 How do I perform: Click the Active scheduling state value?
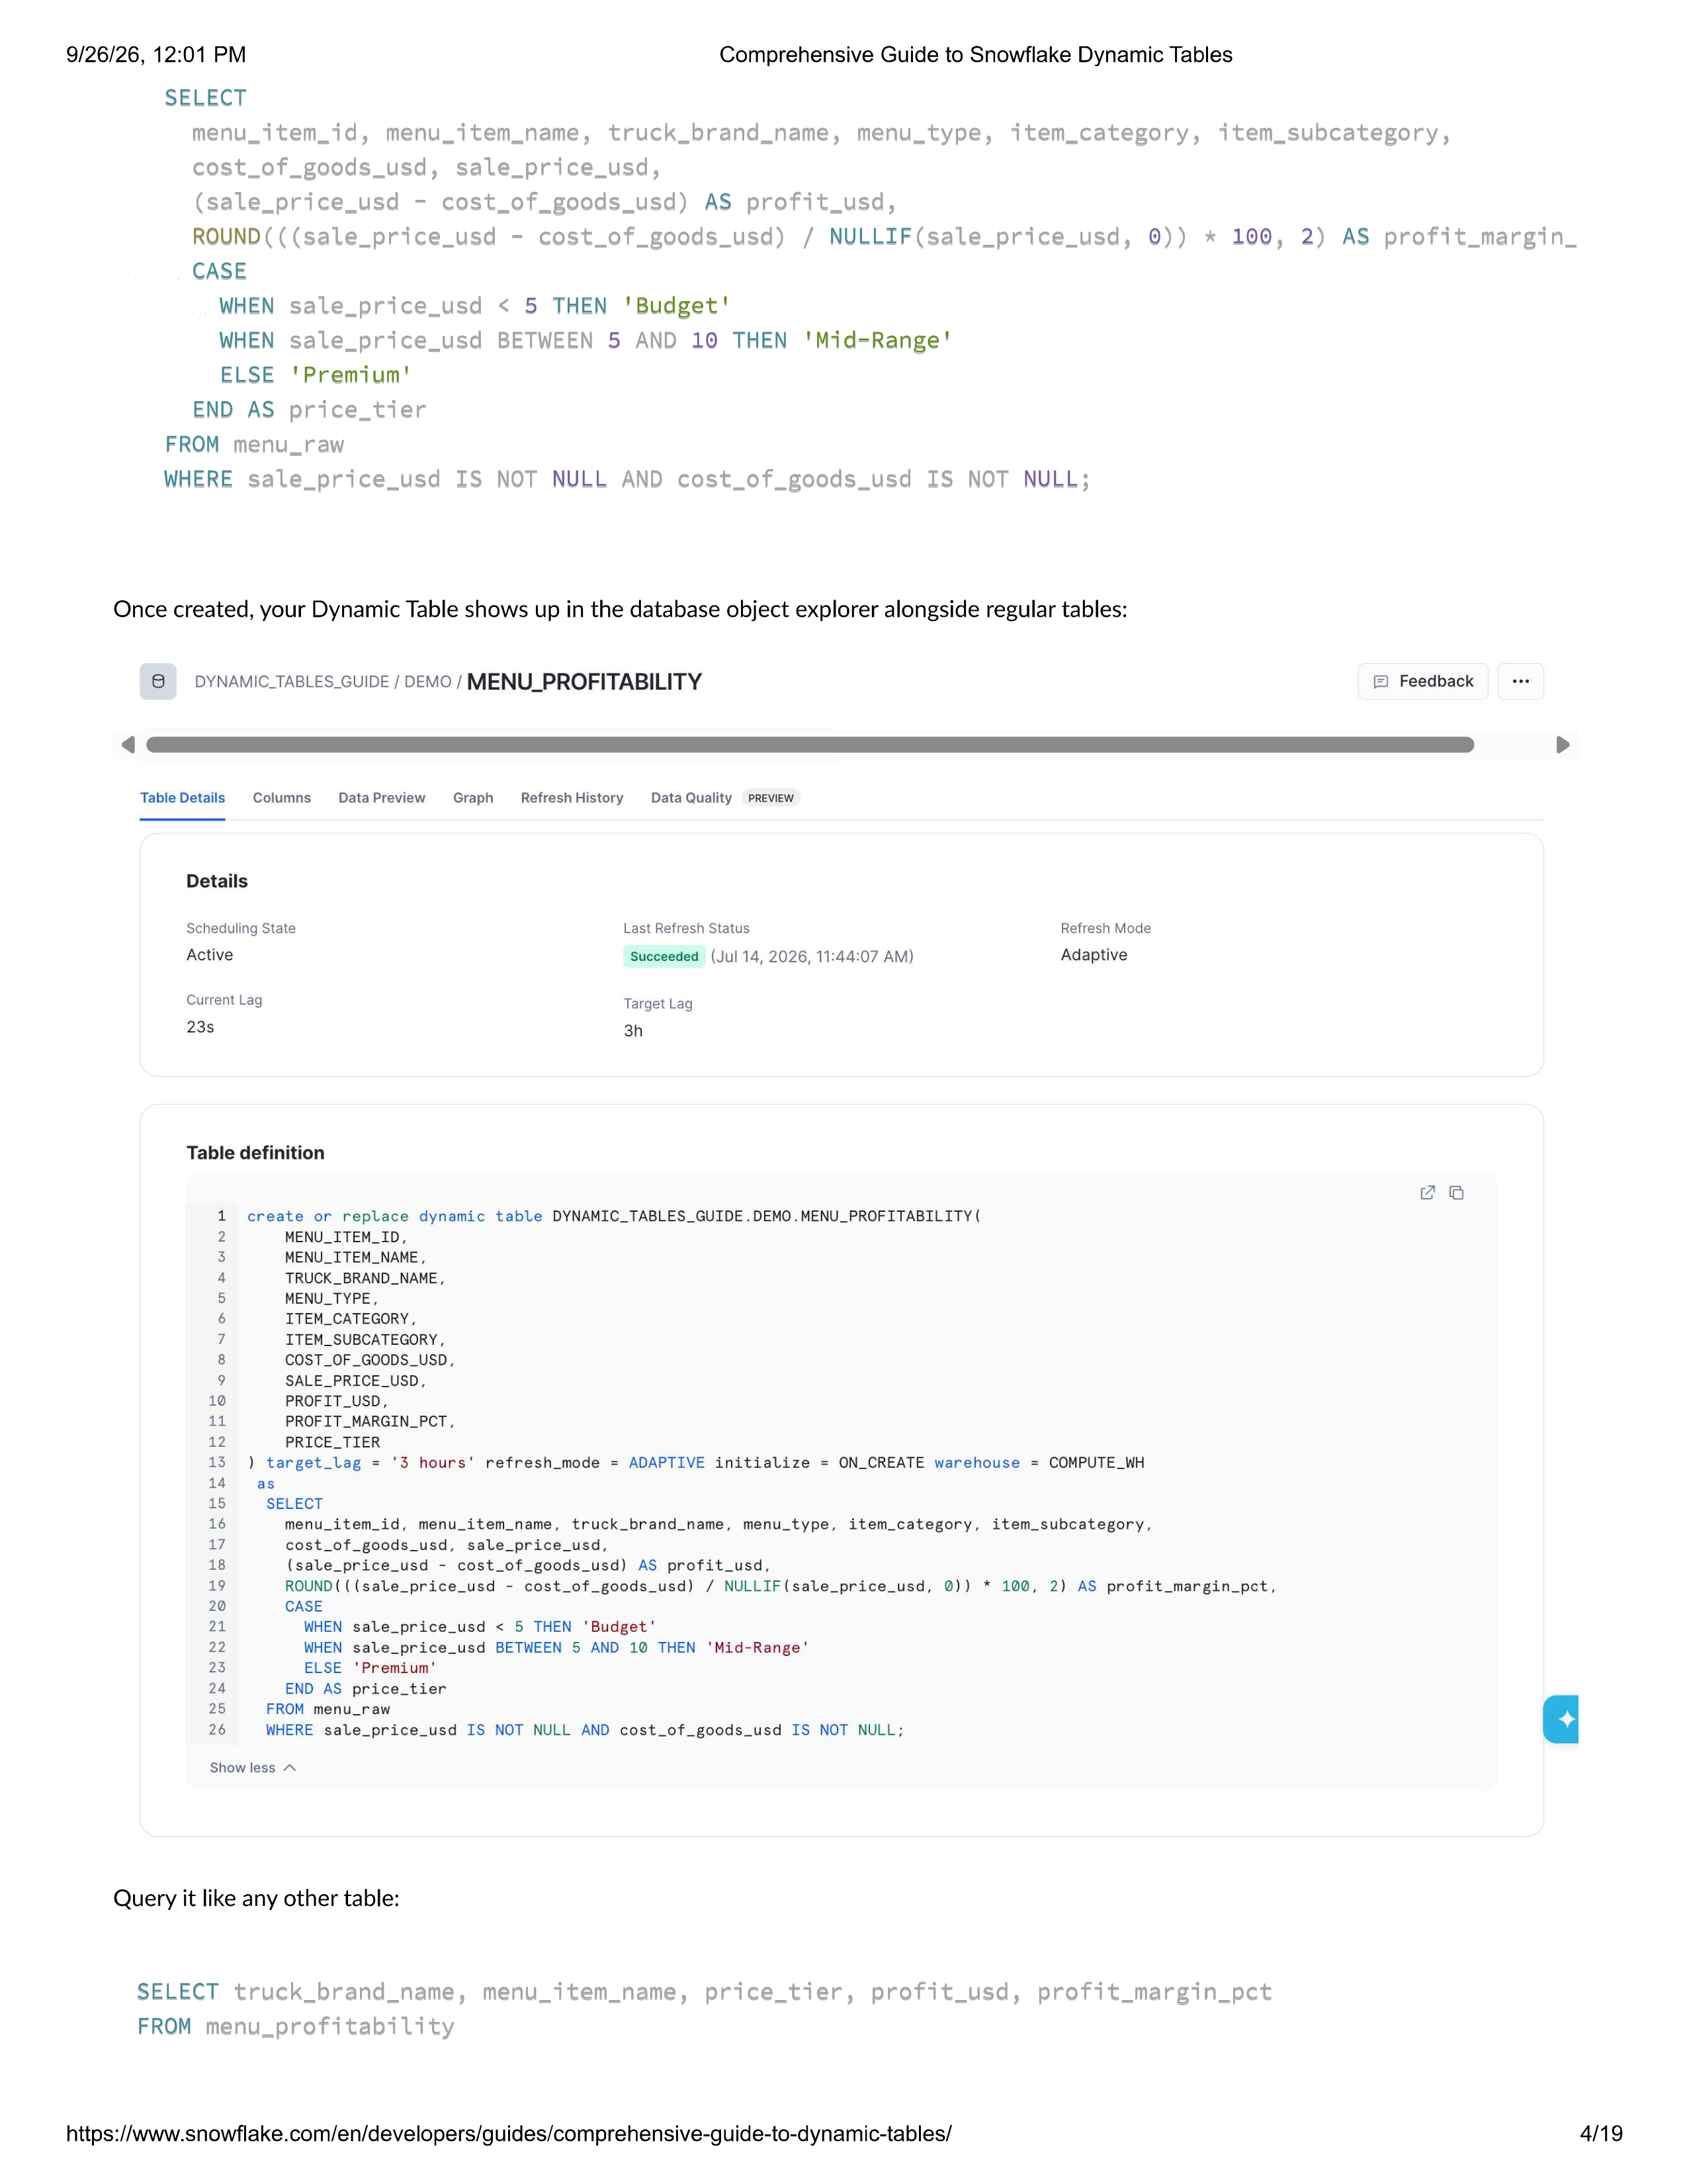click(210, 955)
